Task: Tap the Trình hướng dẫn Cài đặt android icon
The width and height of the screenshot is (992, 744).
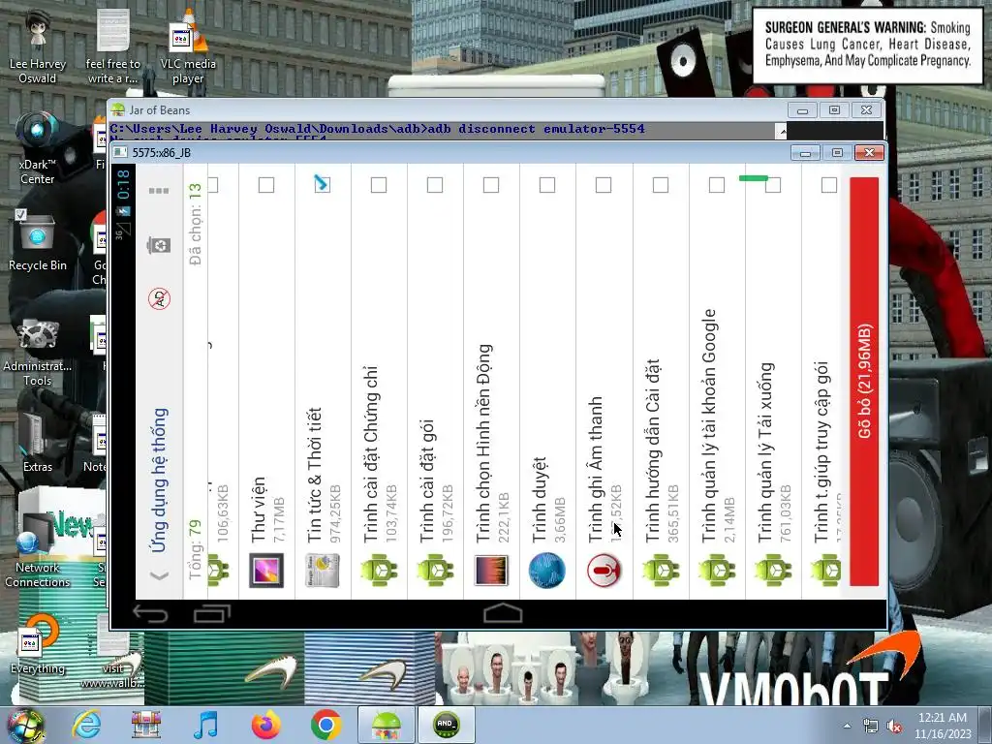Action: 661,570
